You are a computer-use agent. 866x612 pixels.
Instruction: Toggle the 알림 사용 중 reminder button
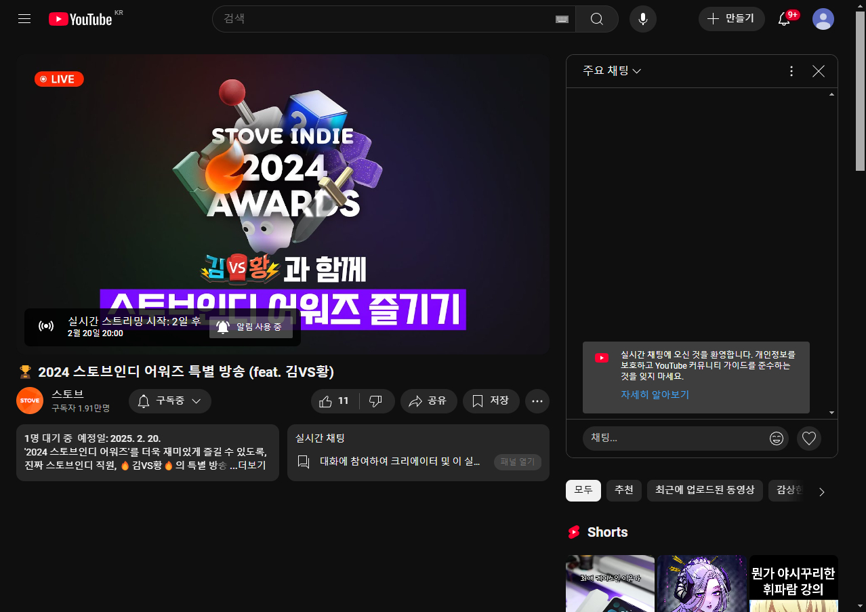(x=251, y=327)
